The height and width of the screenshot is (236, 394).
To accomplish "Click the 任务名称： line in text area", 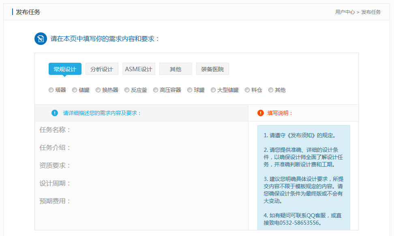I will pos(55,130).
